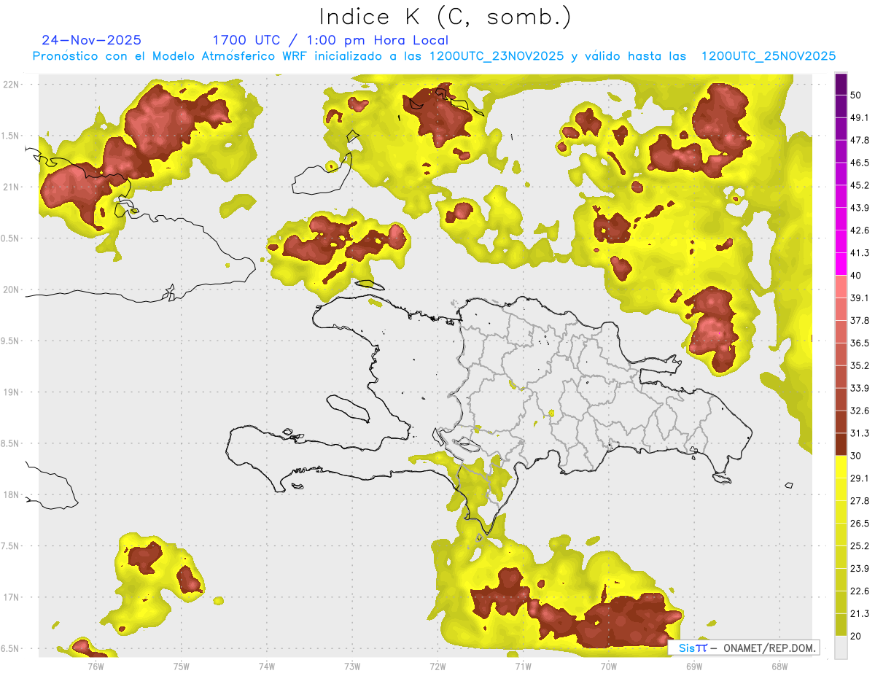875x676 pixels.
Task: Click the '7.5N' latitude axis label
Action: [x=10, y=546]
